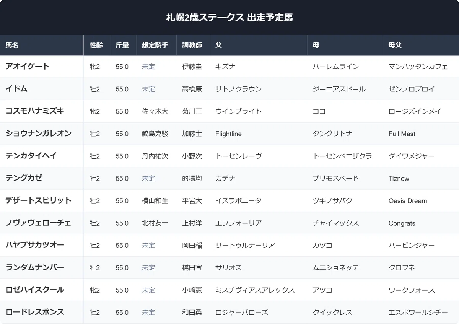Click jockey 北村友一
This screenshot has width=459, height=324.
(155, 223)
